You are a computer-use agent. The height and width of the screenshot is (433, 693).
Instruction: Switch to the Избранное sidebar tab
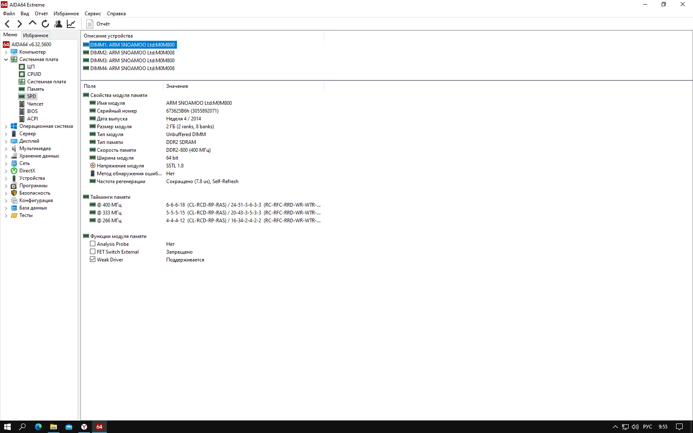pos(35,35)
